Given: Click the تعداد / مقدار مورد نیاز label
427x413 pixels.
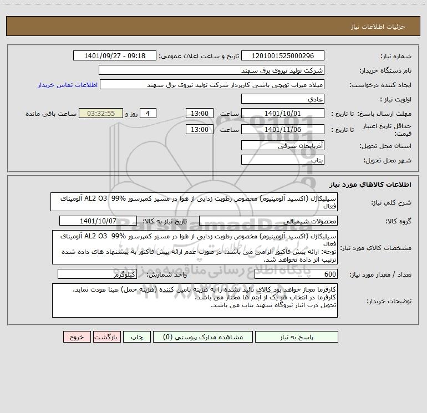Looking at the screenshot, I should tap(380, 274).
